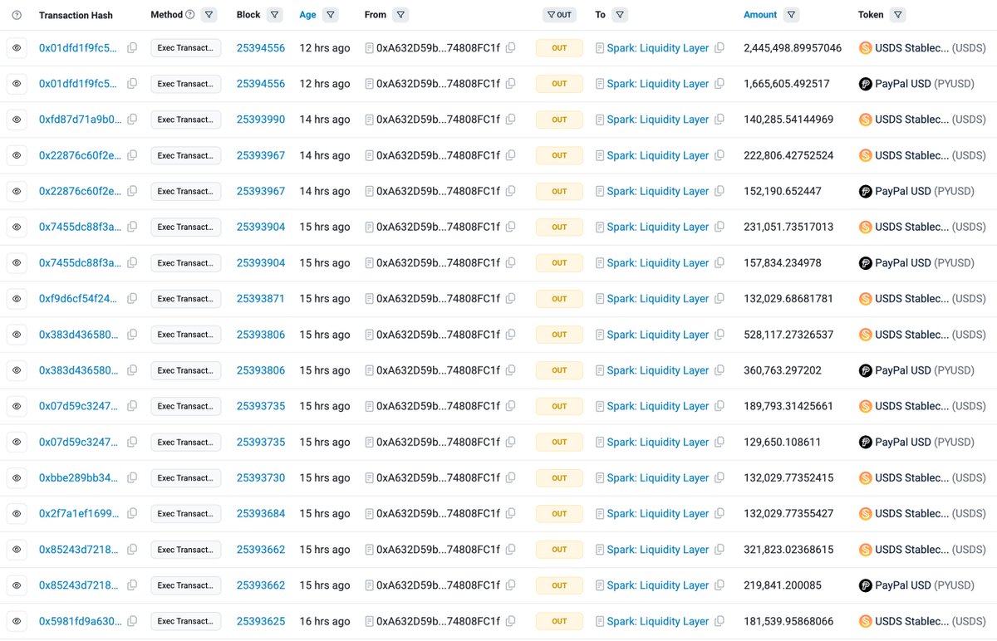Copy transaction hash 0xf9d6cf54f24
This screenshot has width=997, height=641.
click(x=132, y=299)
